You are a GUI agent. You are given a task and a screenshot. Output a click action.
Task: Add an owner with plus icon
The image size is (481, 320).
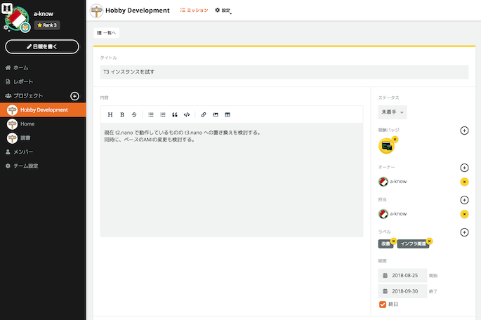(x=464, y=168)
